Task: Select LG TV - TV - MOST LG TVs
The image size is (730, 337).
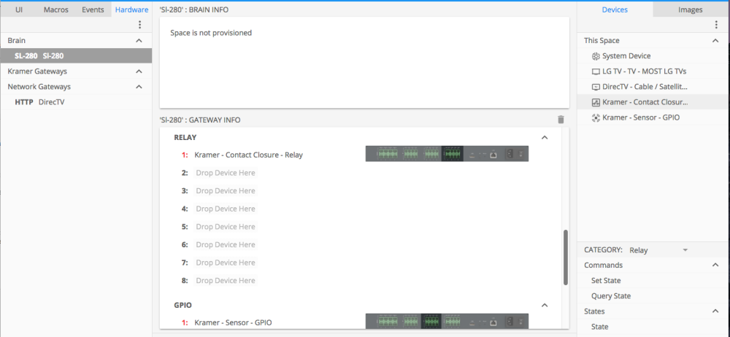Action: click(653, 71)
